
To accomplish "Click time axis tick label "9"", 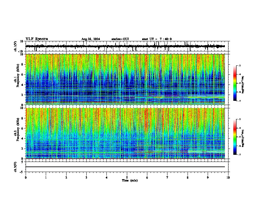I will 208,178.
